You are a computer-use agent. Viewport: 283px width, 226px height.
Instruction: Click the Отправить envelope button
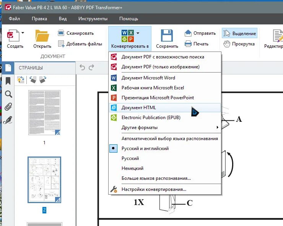coord(200,33)
